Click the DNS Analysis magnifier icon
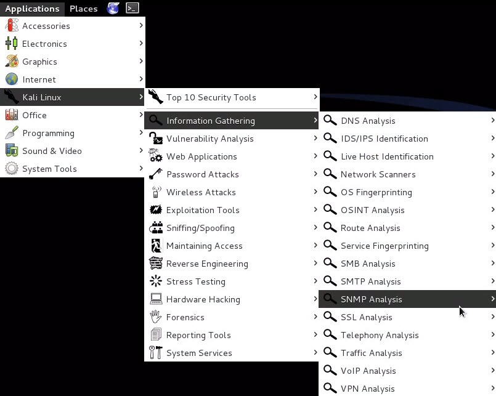This screenshot has height=396, width=496. (x=330, y=120)
